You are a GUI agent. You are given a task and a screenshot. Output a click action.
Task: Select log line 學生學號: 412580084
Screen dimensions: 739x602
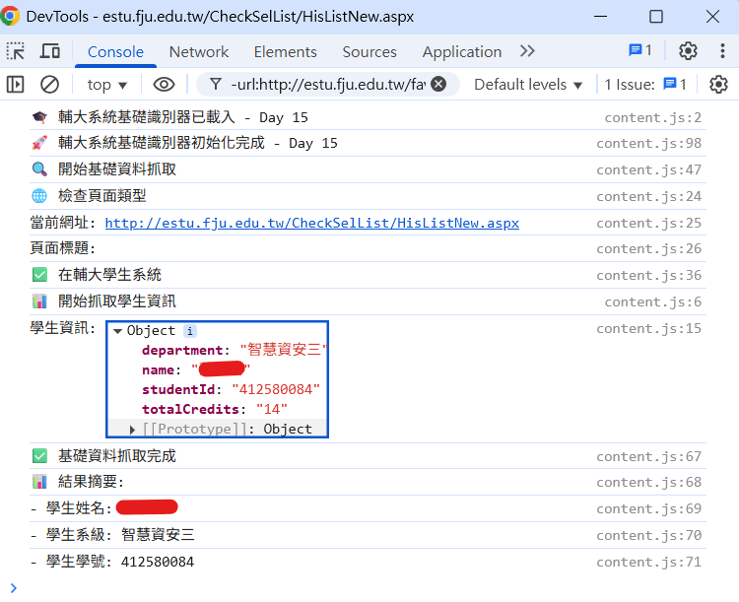coord(112,562)
